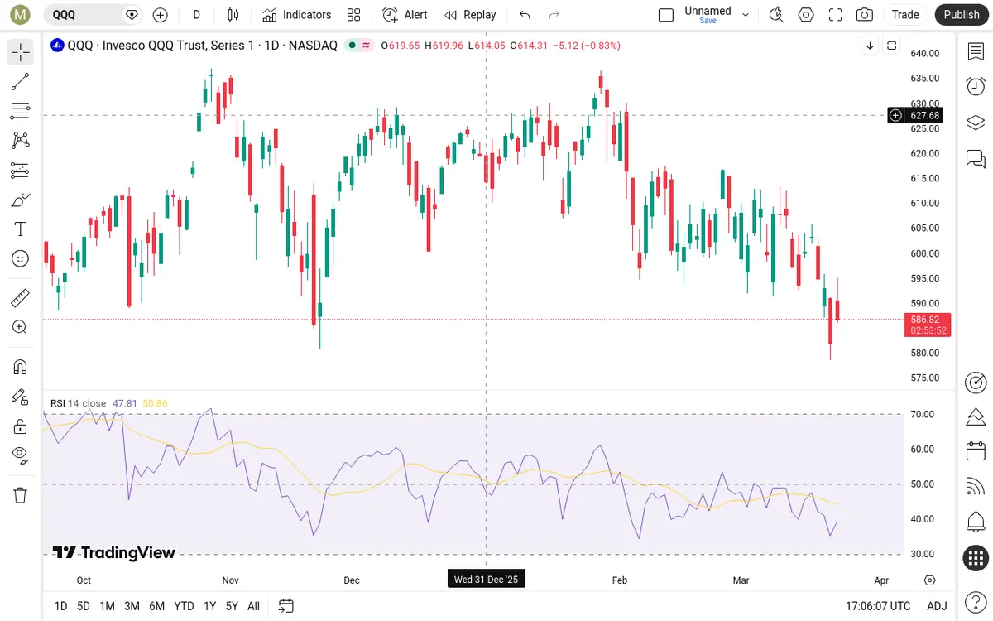Open time axis settings gear

930,580
